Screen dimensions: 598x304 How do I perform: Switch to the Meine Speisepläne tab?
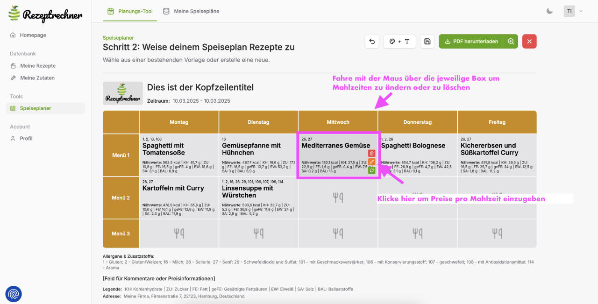click(191, 11)
